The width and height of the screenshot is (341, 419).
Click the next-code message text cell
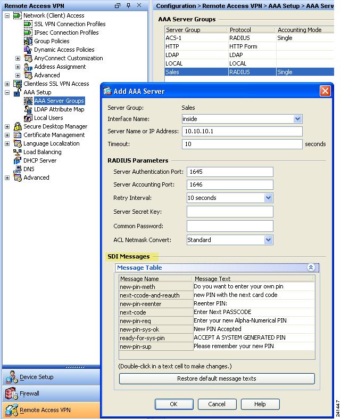pyautogui.click(x=254, y=312)
